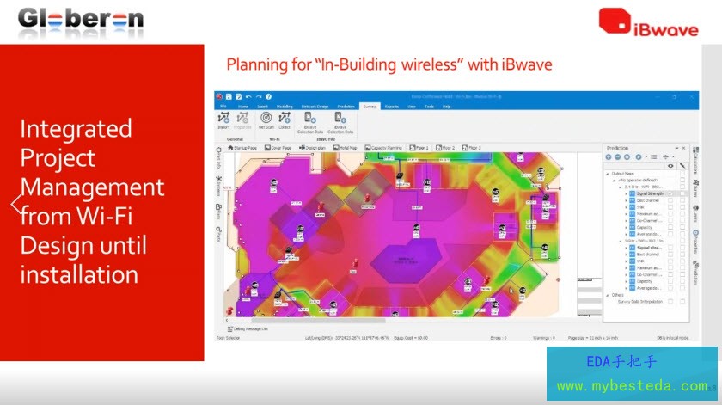
Task: Launch the Net Scan tool
Action: coord(266,118)
